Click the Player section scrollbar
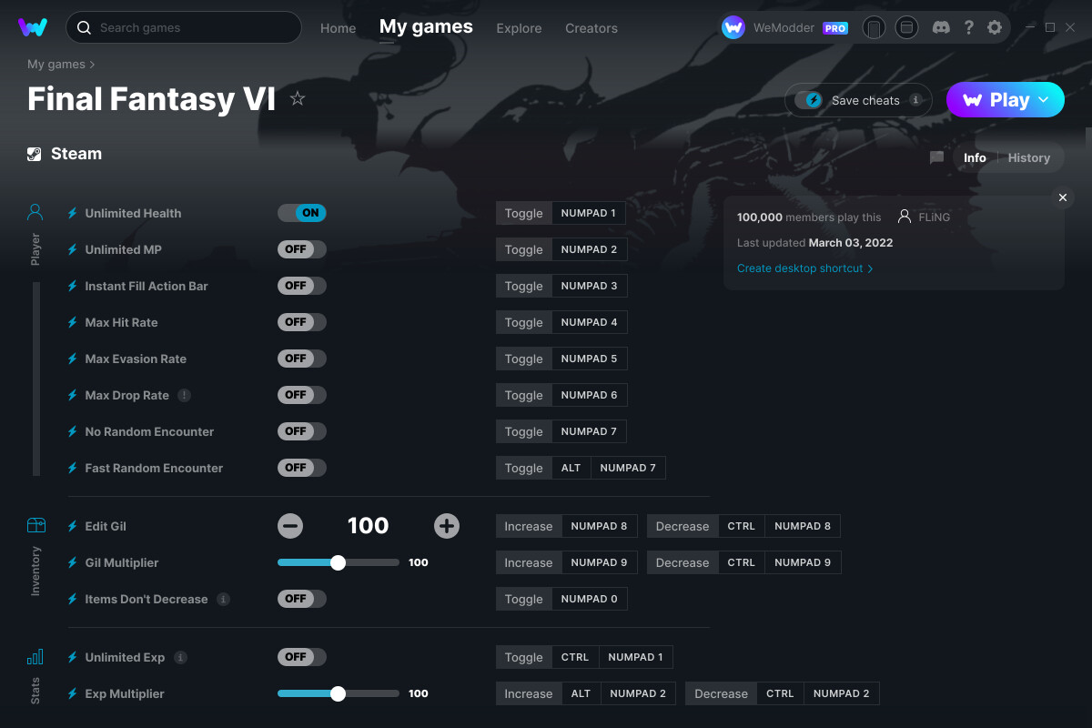The height and width of the screenshot is (728, 1092). coord(36,379)
